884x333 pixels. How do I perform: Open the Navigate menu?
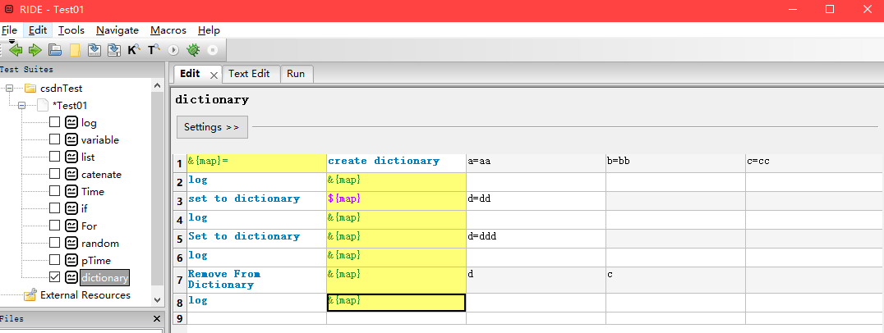coord(117,30)
